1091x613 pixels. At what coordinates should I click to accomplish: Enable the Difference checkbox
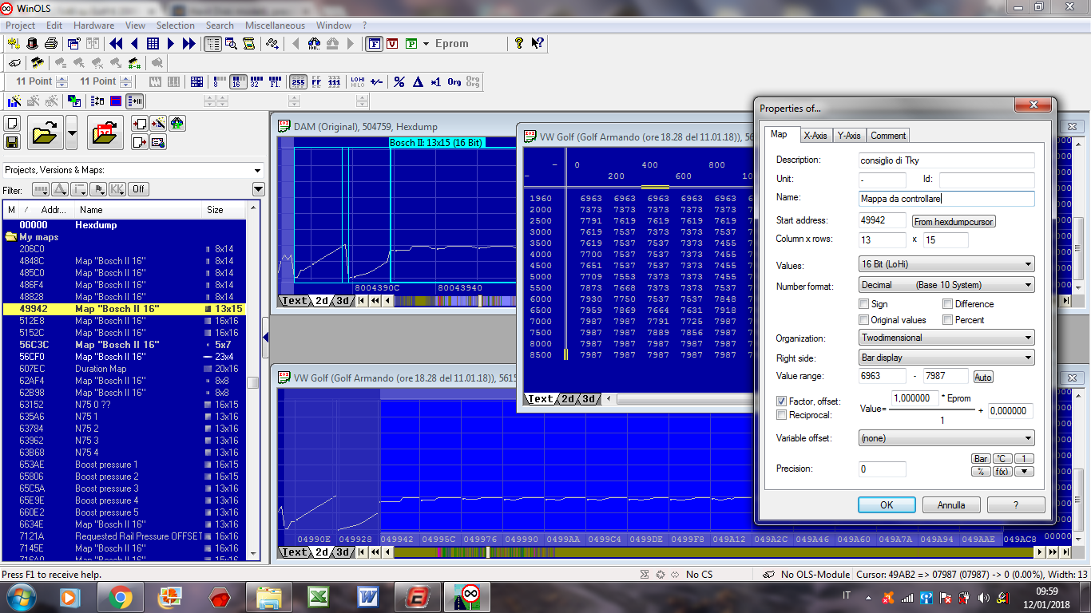(947, 304)
